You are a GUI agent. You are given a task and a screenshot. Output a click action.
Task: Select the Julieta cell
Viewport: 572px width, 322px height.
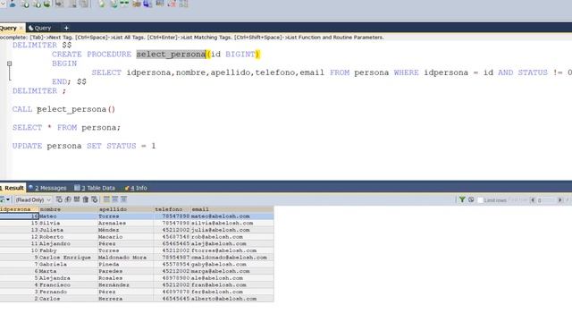pos(68,230)
